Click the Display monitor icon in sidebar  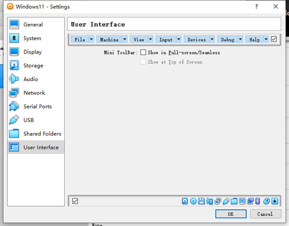coord(14,52)
